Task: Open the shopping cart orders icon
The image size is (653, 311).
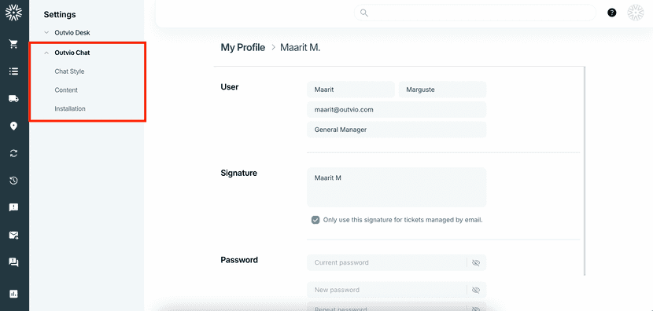Action: 13,44
